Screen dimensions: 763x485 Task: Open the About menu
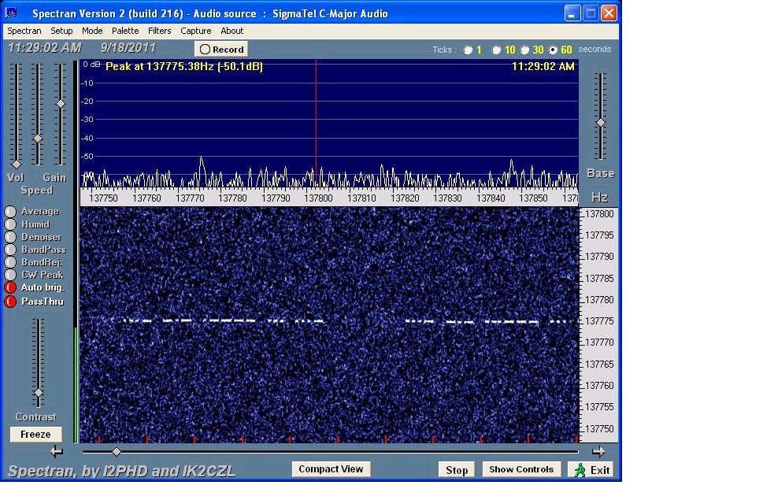click(232, 31)
